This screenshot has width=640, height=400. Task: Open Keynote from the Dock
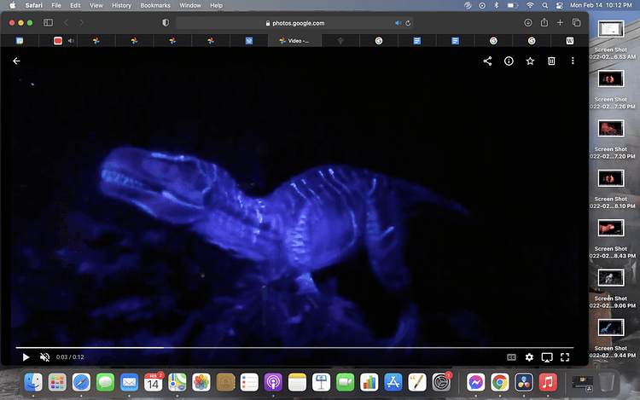321,382
